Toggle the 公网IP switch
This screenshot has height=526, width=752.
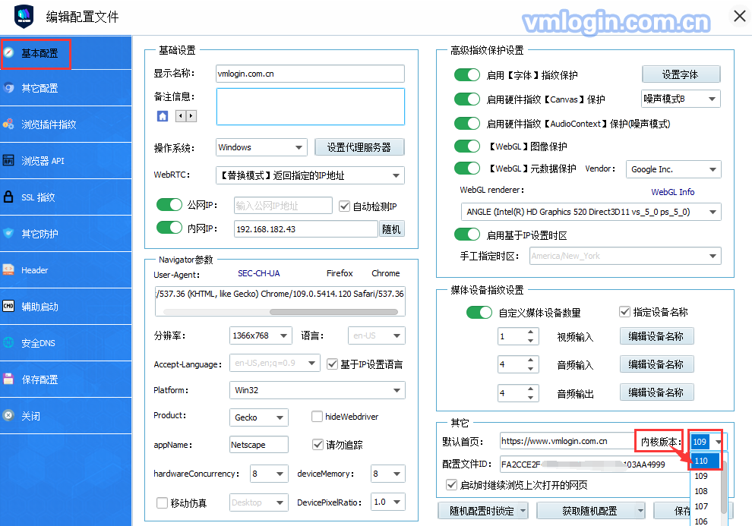pos(169,205)
